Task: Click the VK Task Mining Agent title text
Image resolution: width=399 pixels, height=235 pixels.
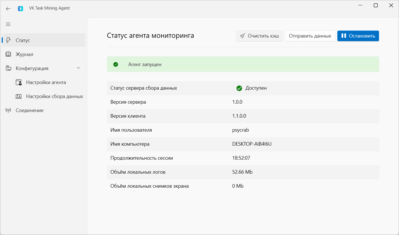Action: 49,8
